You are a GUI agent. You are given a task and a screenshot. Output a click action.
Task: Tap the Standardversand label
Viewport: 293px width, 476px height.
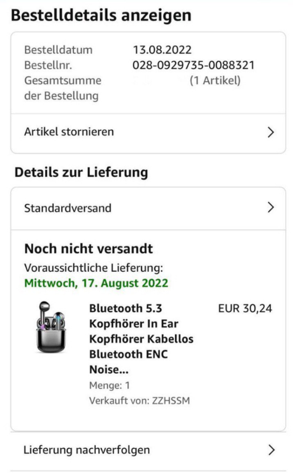pos(68,208)
